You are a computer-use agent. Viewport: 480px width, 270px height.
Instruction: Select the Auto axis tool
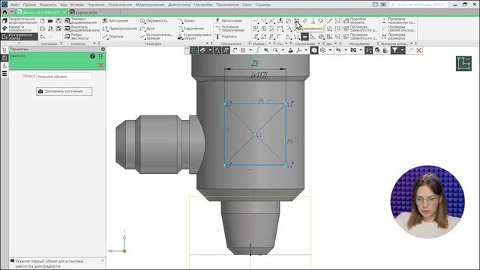[228, 21]
